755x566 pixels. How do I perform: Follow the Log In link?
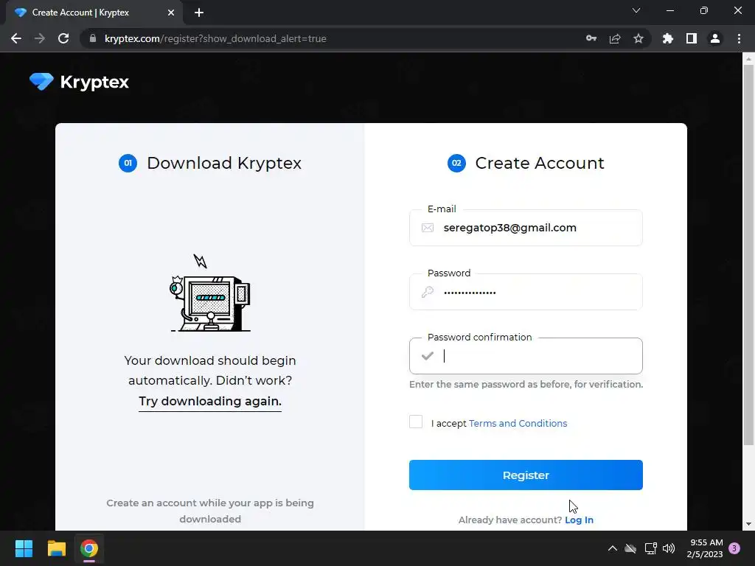pos(579,520)
